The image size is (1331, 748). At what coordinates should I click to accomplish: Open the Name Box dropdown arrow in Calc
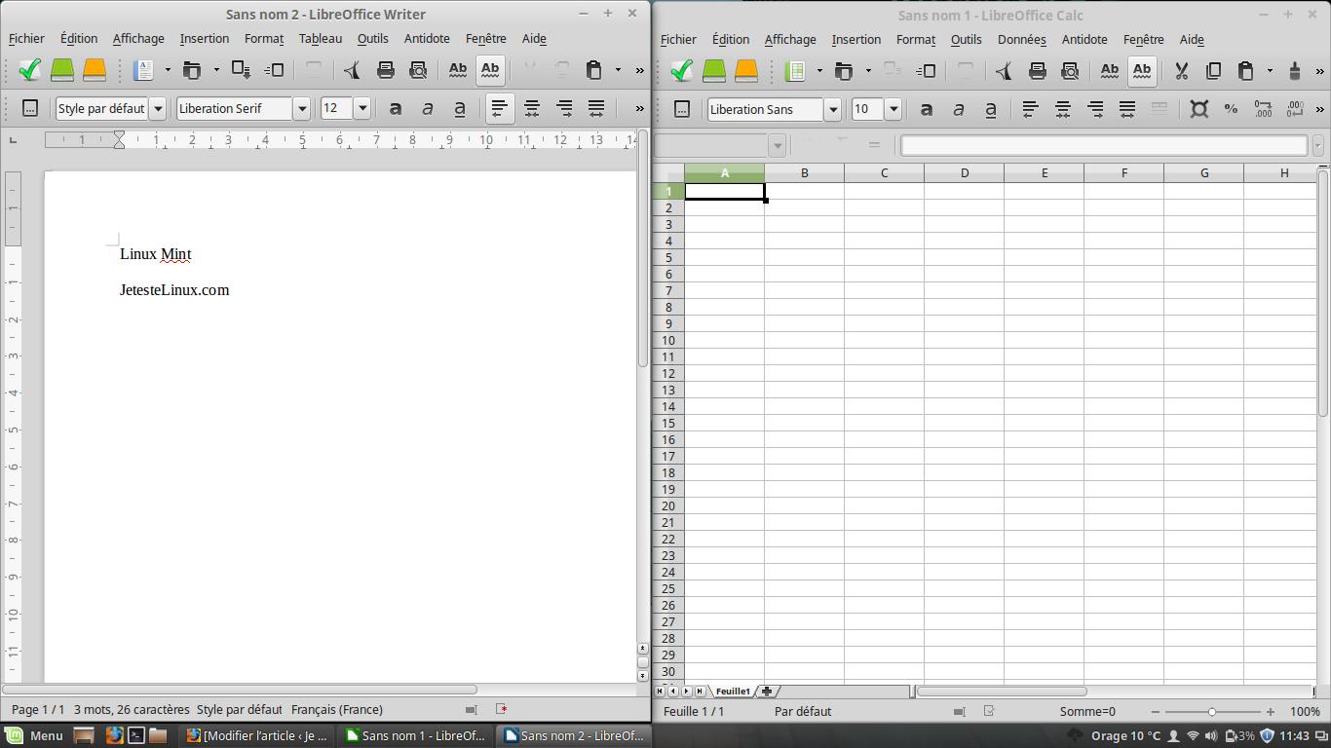pyautogui.click(x=777, y=146)
